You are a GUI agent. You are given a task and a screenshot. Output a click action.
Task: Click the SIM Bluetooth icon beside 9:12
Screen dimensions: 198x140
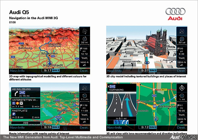pyautogui.click(x=153, y=127)
